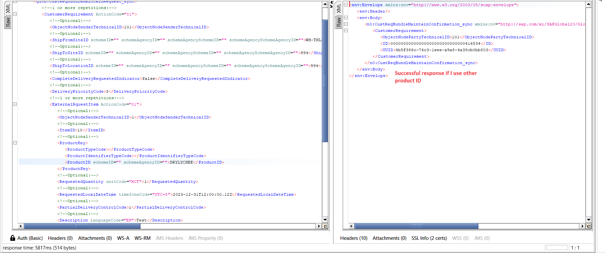Viewport: 606px width, 253px height.
Task: Fold the ProductKey element in request
Action: [15, 143]
